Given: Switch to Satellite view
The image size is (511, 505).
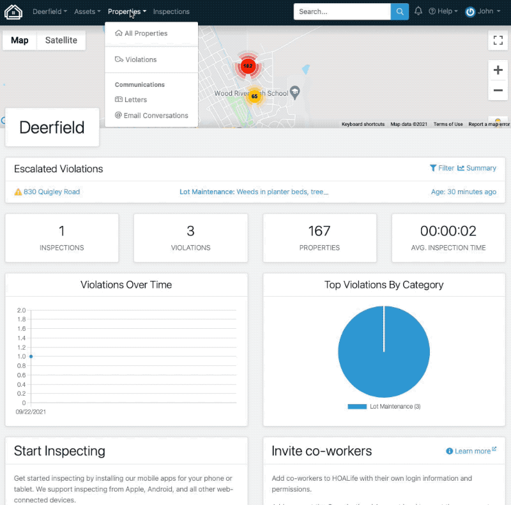Looking at the screenshot, I should click(61, 40).
